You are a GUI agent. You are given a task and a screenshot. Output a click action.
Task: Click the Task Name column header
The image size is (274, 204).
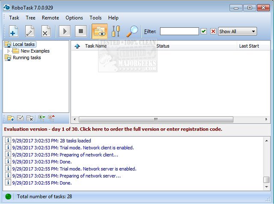click(96, 46)
